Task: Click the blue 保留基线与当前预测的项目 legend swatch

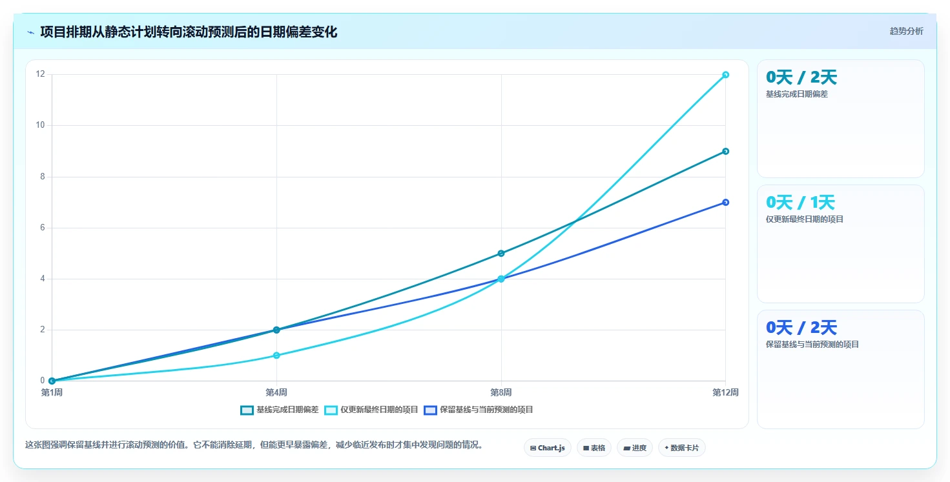Action: (430, 410)
